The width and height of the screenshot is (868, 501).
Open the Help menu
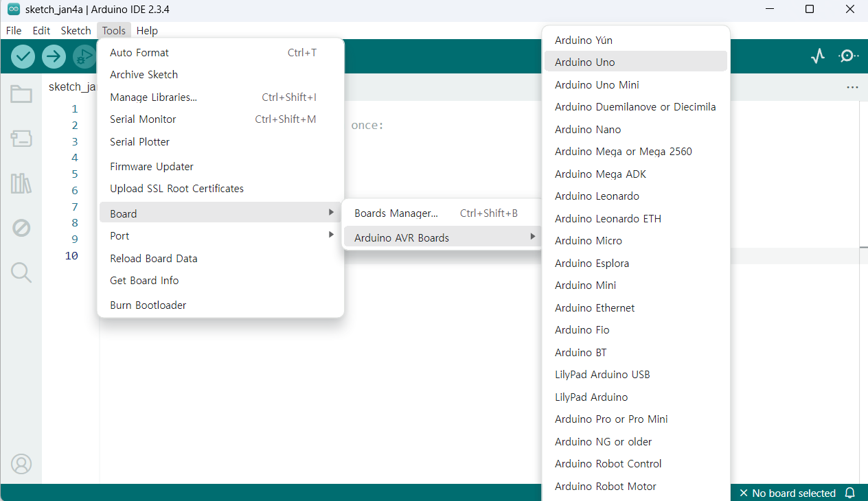[x=147, y=30]
